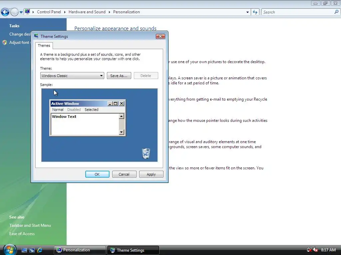Open Taskbar and Start Menu link

(x=30, y=225)
